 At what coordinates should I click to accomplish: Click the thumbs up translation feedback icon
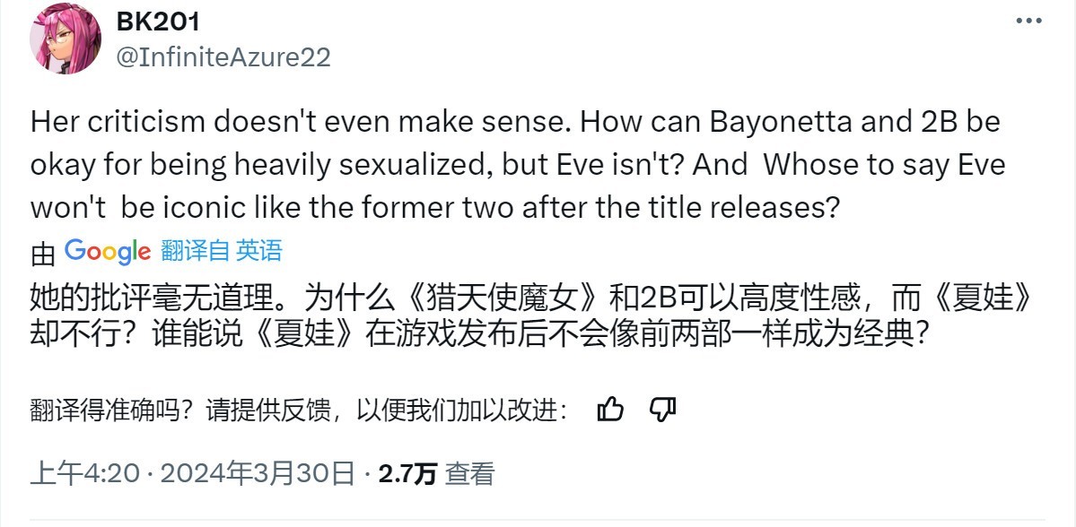[610, 410]
